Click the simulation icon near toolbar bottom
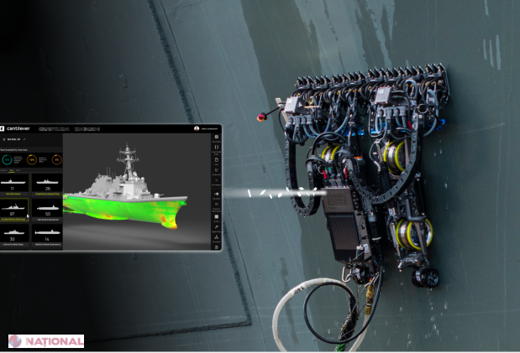This screenshot has width=520, height=353. pos(217,236)
